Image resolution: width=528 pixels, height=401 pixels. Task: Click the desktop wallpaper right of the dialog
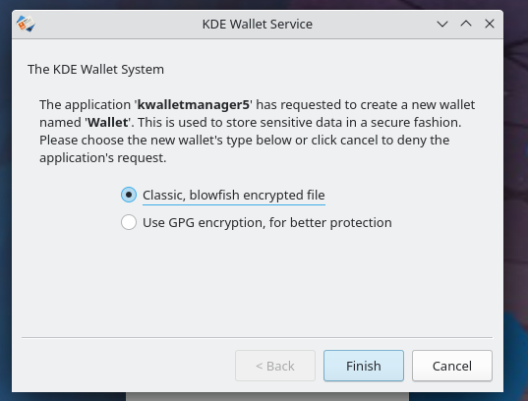(x=516, y=202)
